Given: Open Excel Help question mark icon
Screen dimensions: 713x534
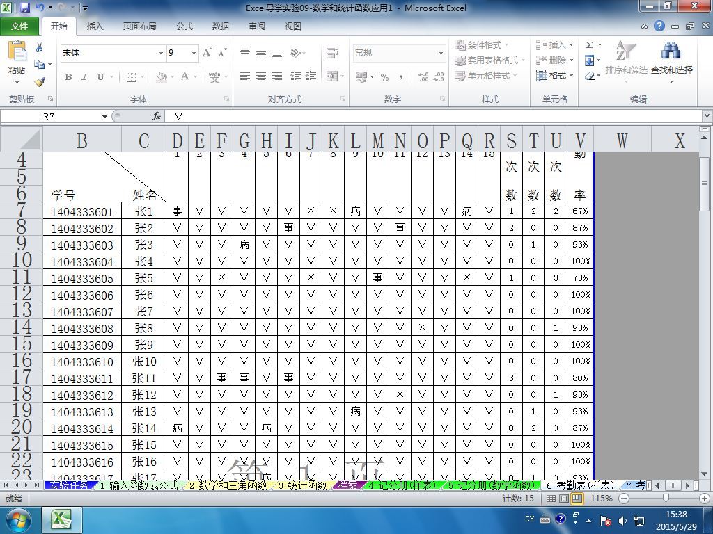Looking at the screenshot, I should [659, 26].
